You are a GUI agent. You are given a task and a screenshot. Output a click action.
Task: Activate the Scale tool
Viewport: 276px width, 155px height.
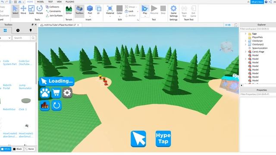click(x=31, y=10)
